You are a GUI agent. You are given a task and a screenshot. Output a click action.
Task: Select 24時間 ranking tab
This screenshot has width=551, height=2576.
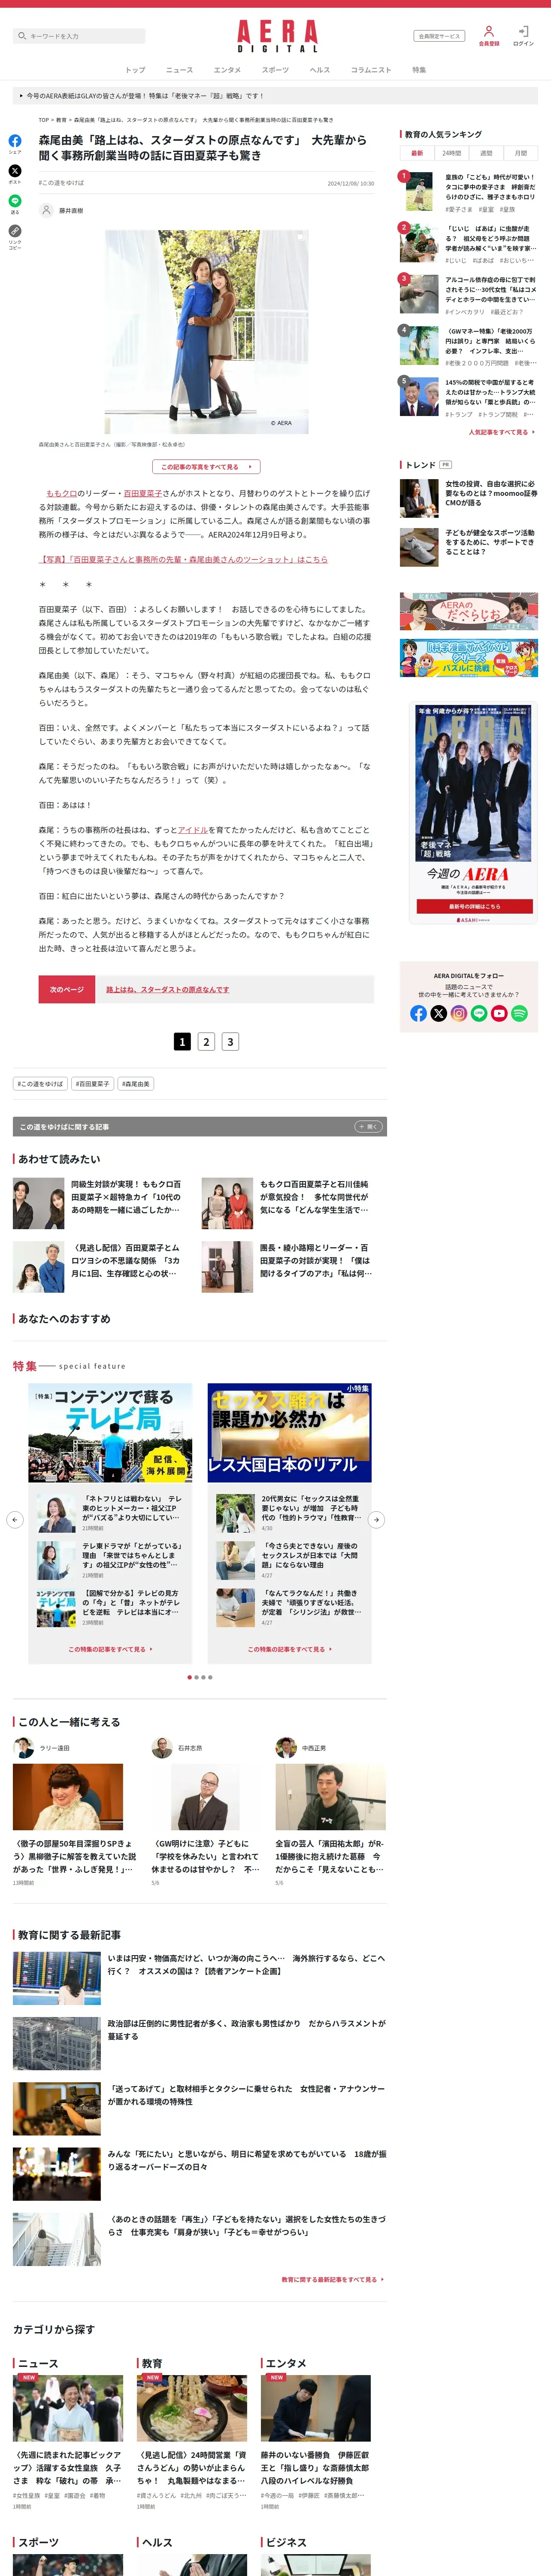tap(452, 153)
